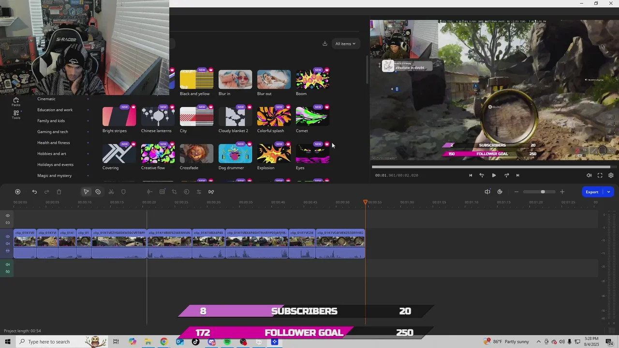Screen dimensions: 619x348
Task: Select the last timeline clip clip_01K1VC4FVEKZ53DFFH82
Action: pyautogui.click(x=340, y=244)
